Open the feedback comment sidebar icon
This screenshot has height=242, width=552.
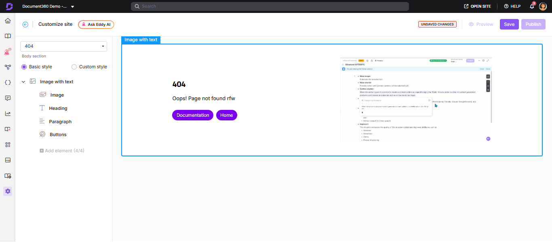(x=8, y=98)
